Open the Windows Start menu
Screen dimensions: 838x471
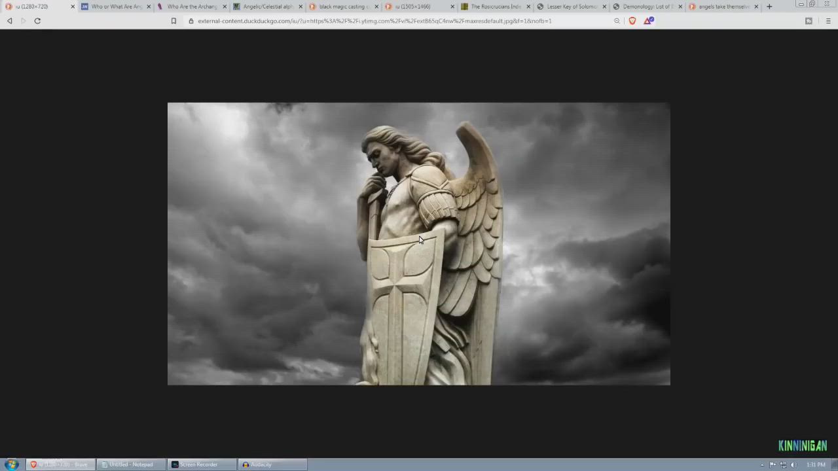click(x=11, y=464)
